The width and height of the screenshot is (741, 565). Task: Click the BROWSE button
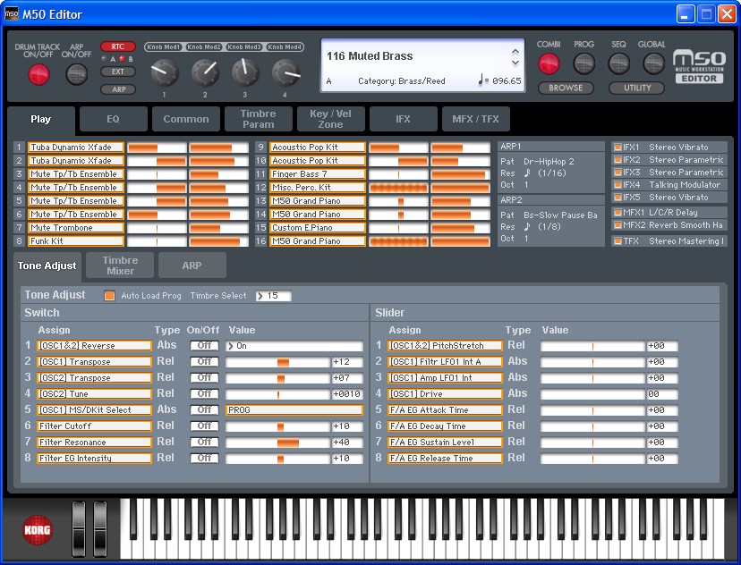tap(566, 88)
